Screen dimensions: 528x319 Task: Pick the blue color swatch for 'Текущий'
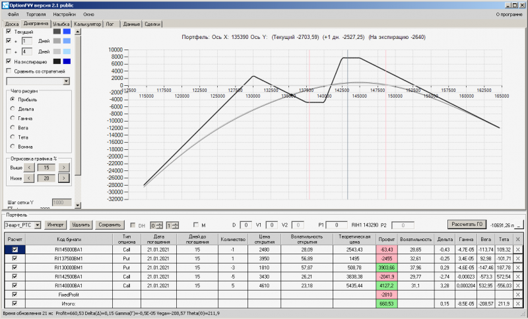click(67, 31)
